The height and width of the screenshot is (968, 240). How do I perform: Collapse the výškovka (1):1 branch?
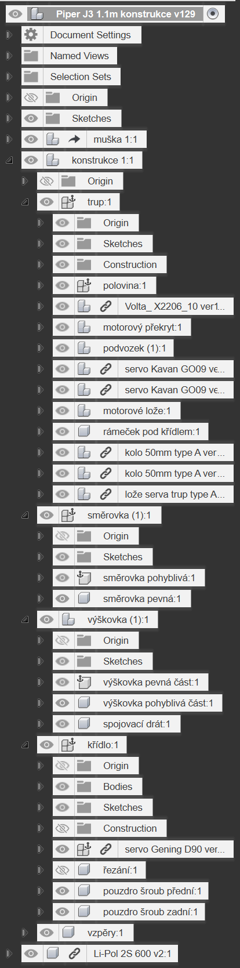pos(25,619)
